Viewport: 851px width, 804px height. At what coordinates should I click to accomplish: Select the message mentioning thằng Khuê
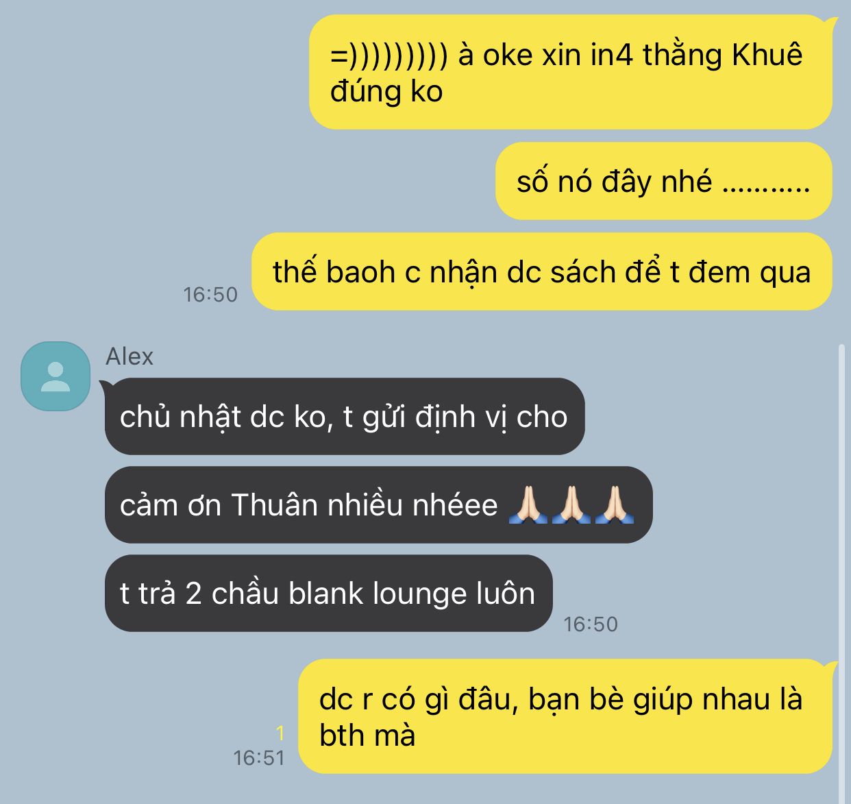(571, 72)
